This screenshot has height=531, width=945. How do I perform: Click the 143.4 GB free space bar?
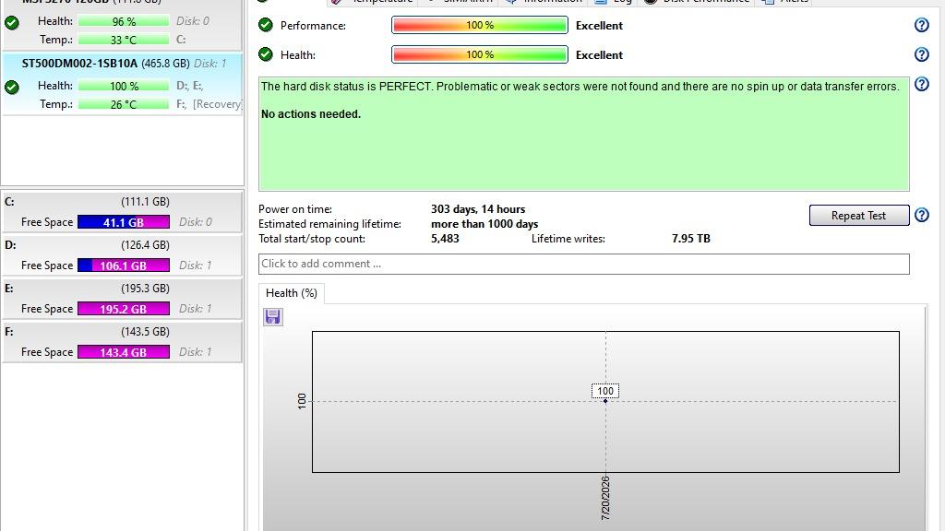point(124,352)
